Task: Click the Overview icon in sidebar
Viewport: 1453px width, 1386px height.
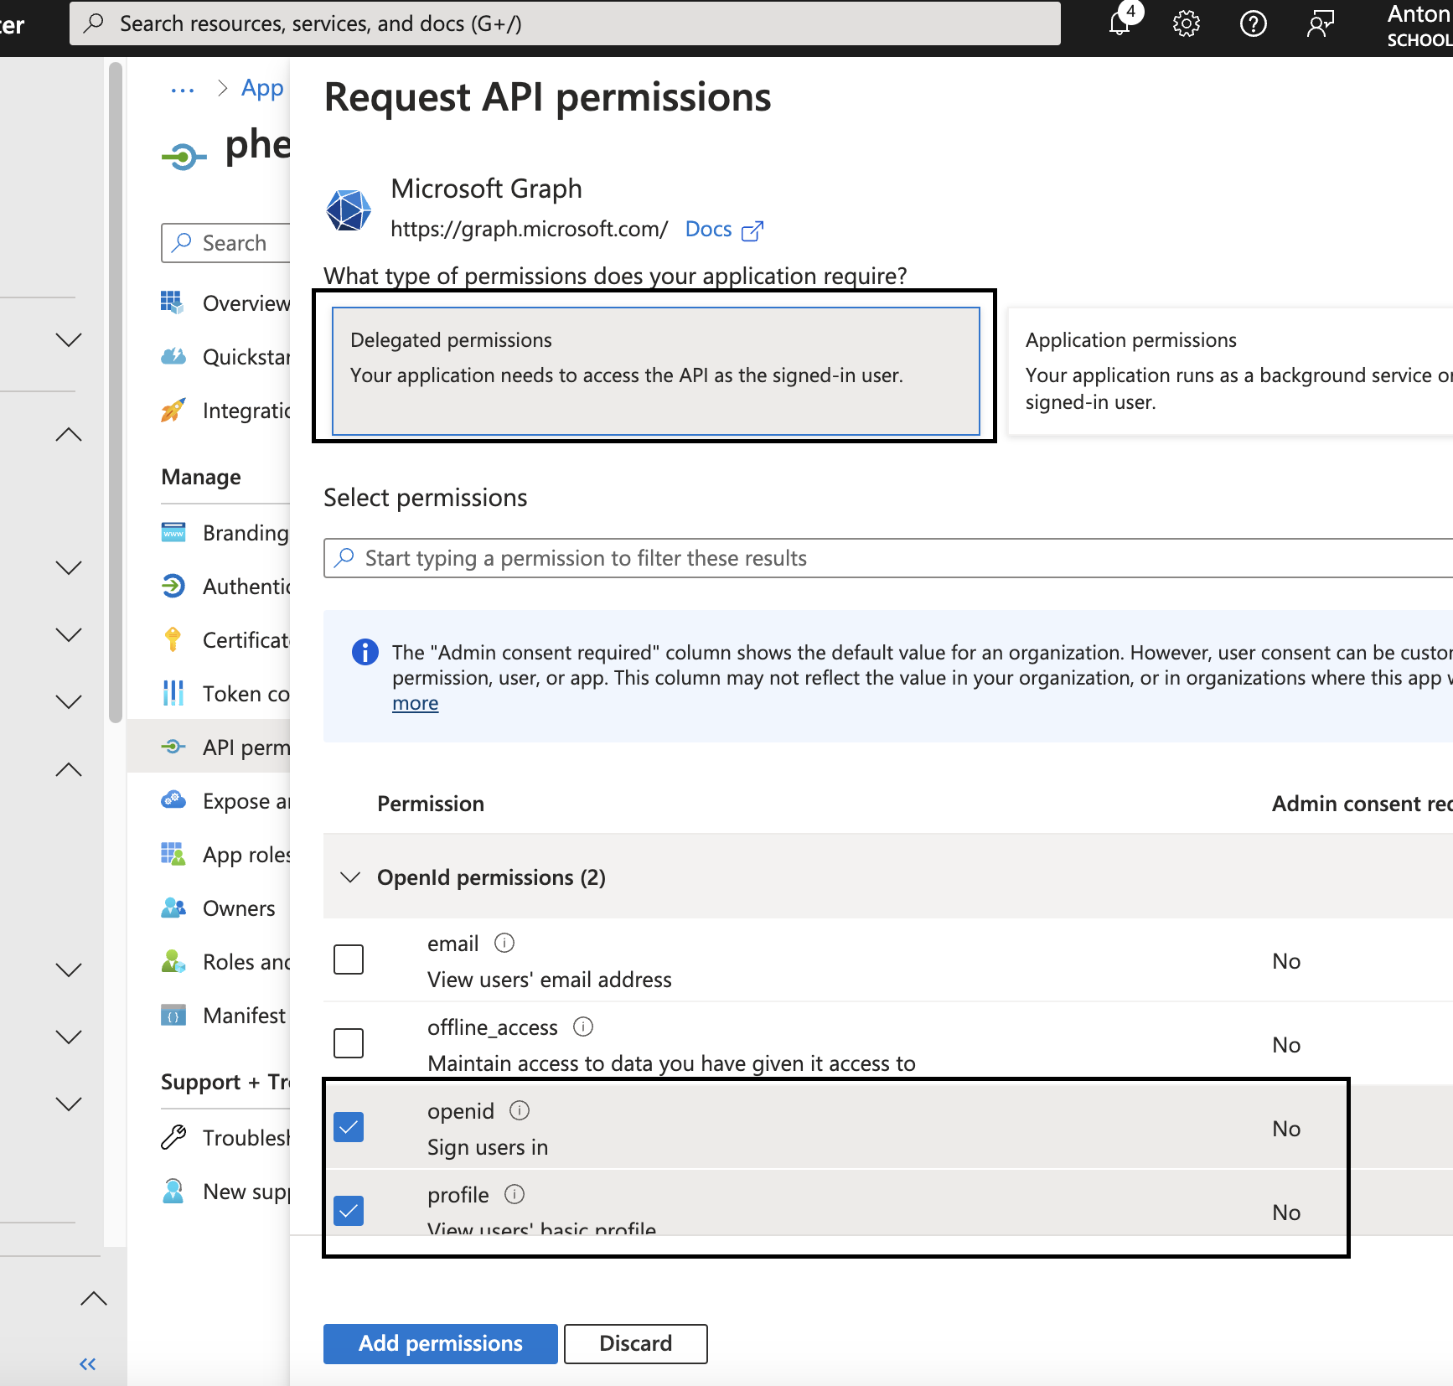Action: click(173, 303)
